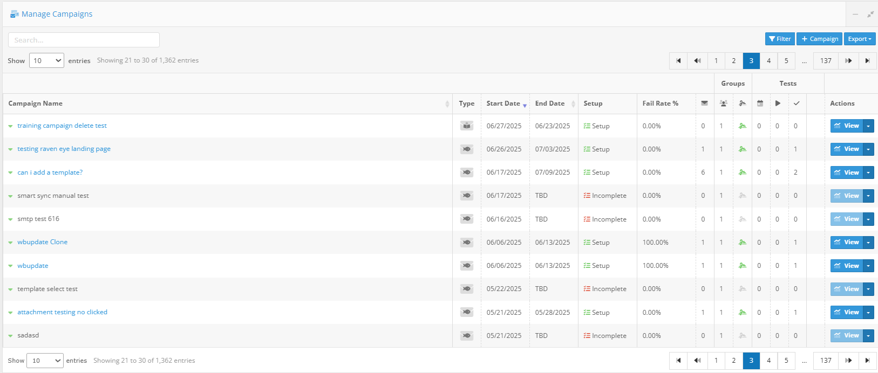878x373 pixels.
Task: Click View button for can i add a template?
Action: click(x=847, y=172)
